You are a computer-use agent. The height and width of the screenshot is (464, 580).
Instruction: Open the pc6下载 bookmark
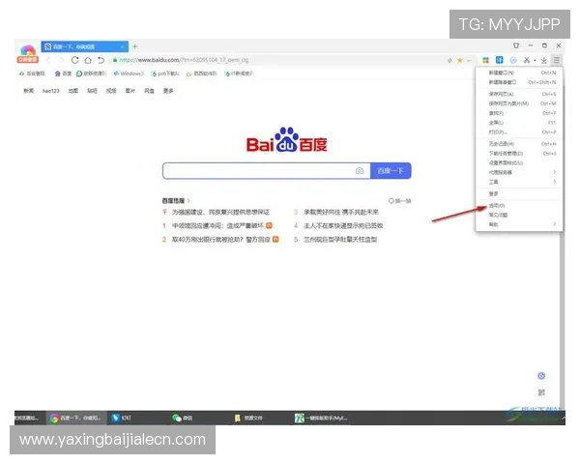(165, 73)
